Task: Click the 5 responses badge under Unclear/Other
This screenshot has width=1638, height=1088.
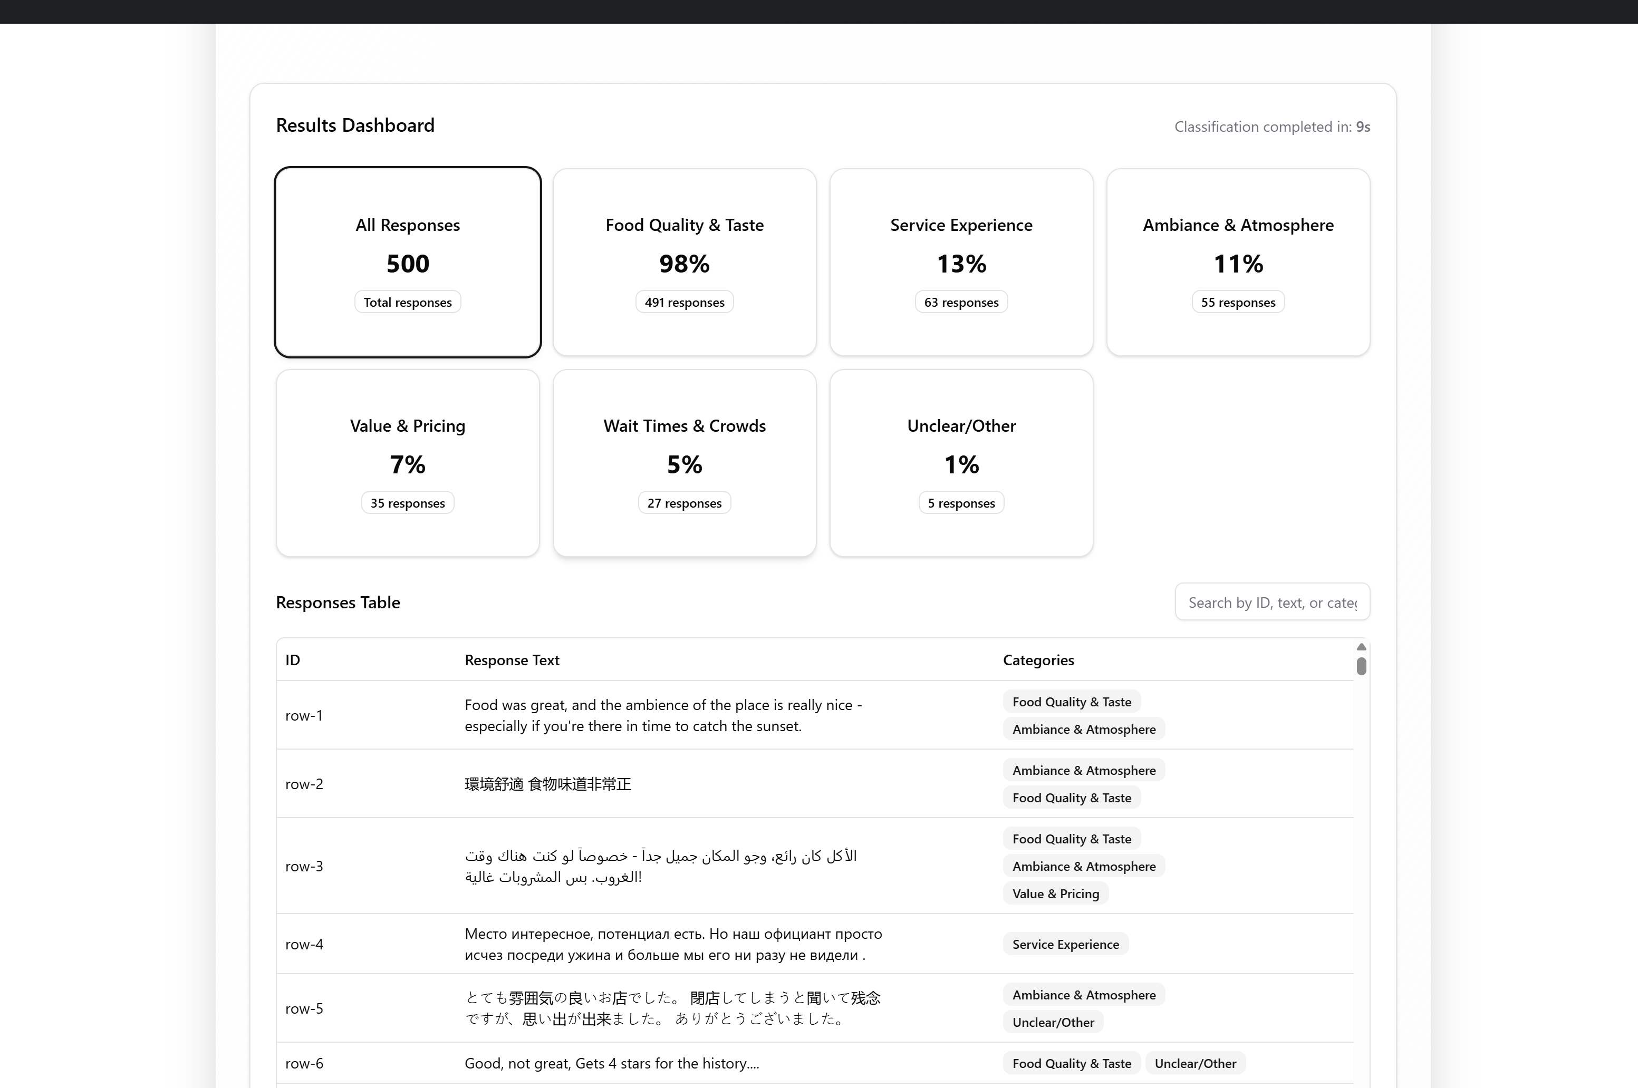Action: click(x=960, y=502)
